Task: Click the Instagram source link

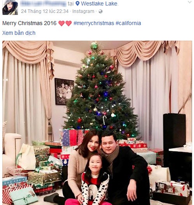Action: 83,11
